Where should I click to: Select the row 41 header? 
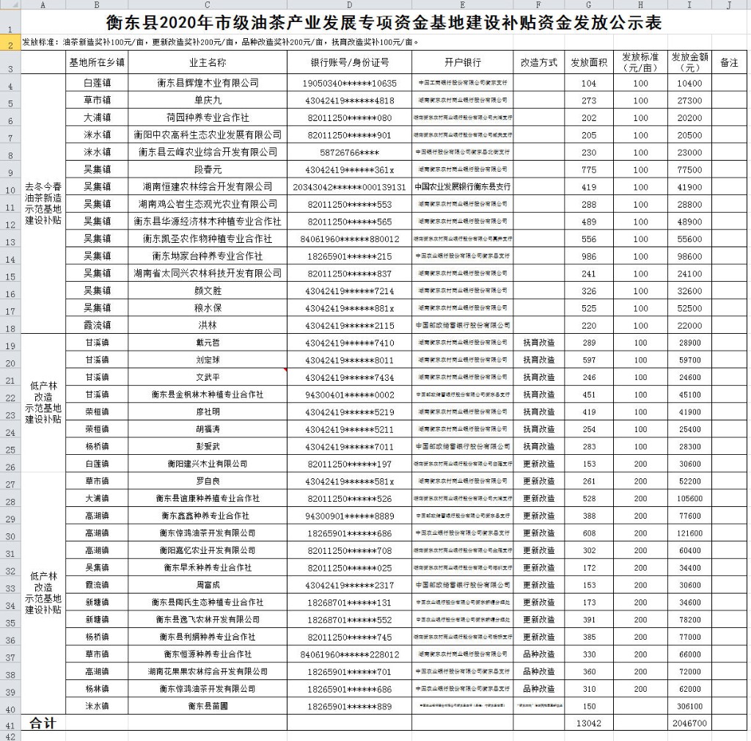pyautogui.click(x=10, y=723)
